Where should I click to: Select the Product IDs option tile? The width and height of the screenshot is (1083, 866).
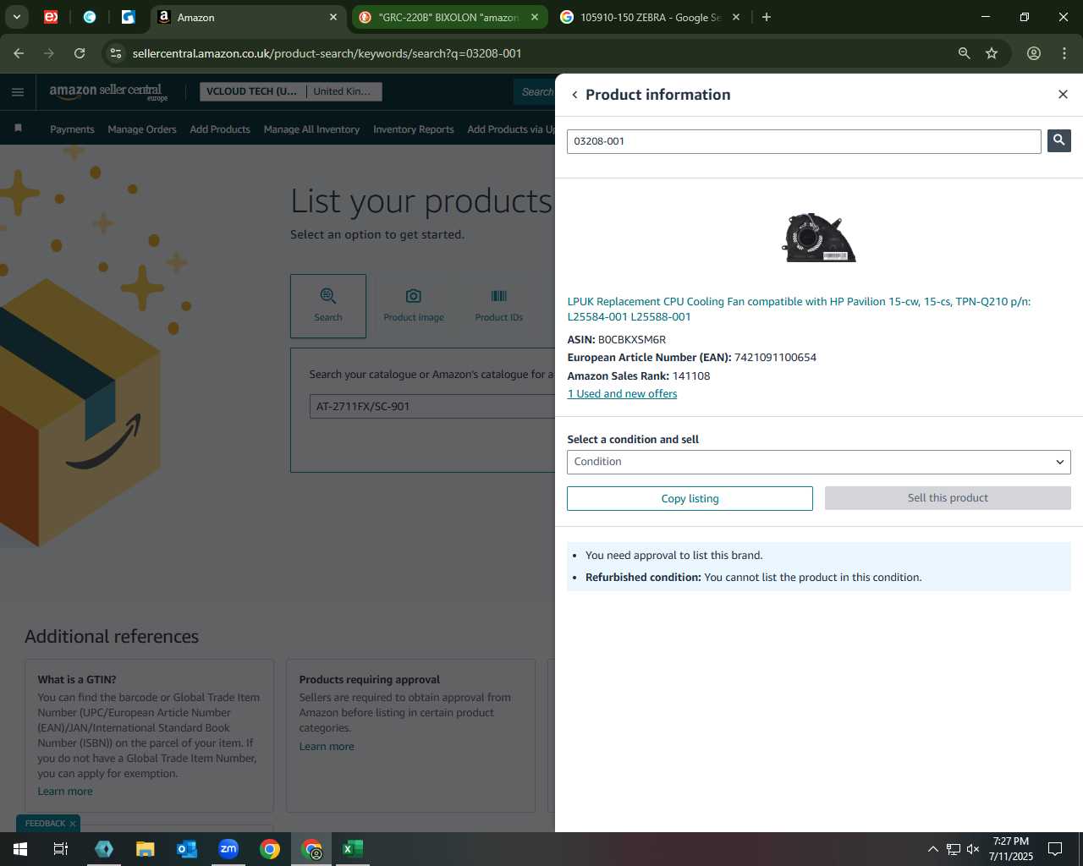[x=498, y=305]
